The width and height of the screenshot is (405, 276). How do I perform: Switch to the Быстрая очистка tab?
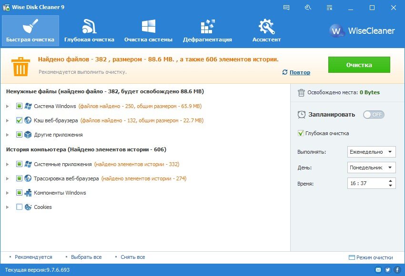click(x=30, y=31)
